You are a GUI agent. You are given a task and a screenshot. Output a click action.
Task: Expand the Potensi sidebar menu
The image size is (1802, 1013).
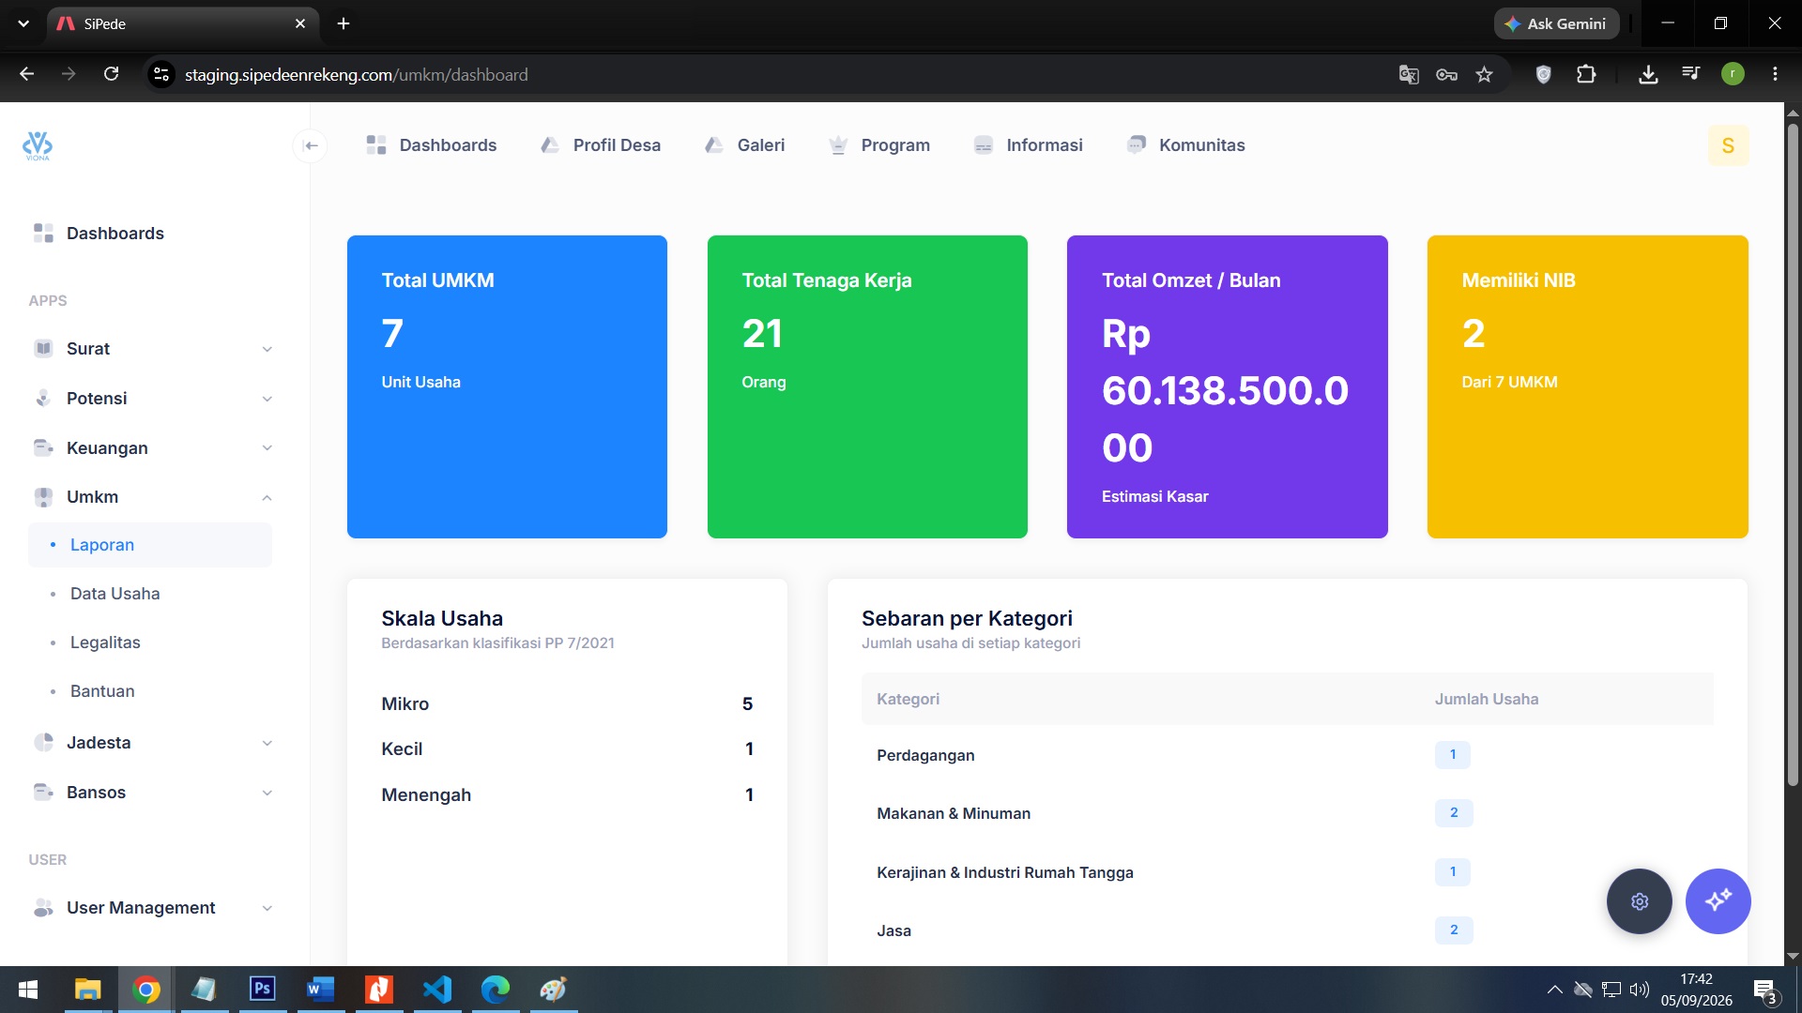152,399
